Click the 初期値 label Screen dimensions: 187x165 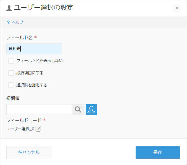13,98
